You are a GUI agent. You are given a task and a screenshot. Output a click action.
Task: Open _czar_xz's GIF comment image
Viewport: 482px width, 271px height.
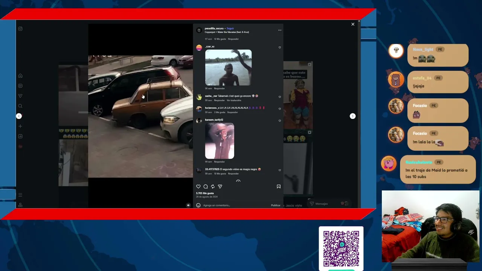point(228,68)
